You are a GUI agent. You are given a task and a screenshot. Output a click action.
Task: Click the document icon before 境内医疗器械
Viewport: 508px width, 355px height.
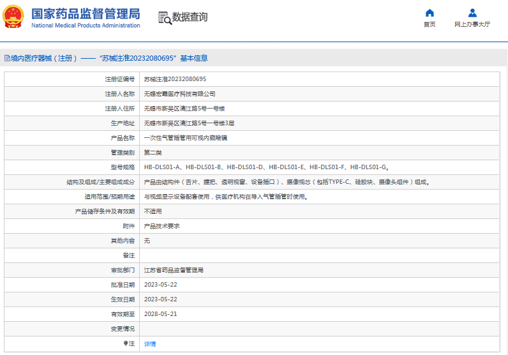(x=7, y=58)
